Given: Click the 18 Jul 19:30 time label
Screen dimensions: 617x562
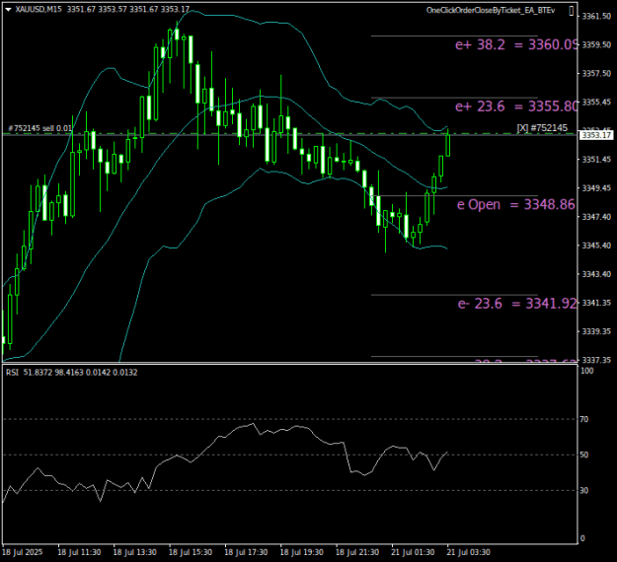Looking at the screenshot, I should 301,552.
